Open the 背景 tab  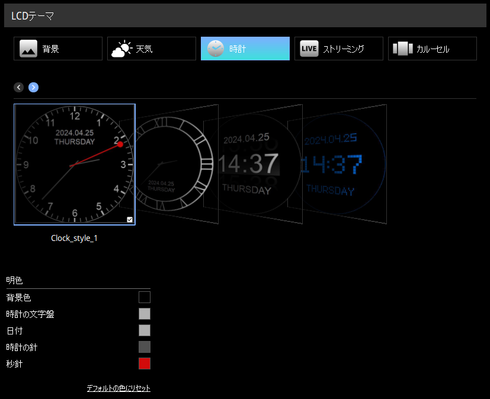[x=58, y=49]
